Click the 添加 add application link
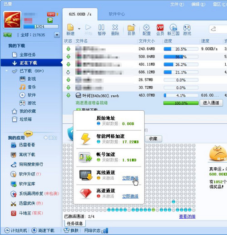This screenshot has width=227, height=235. 50,138
